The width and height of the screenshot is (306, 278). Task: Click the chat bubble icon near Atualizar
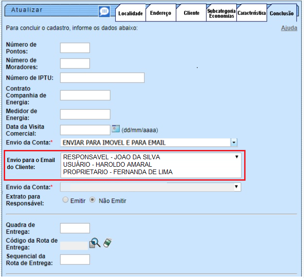(105, 11)
